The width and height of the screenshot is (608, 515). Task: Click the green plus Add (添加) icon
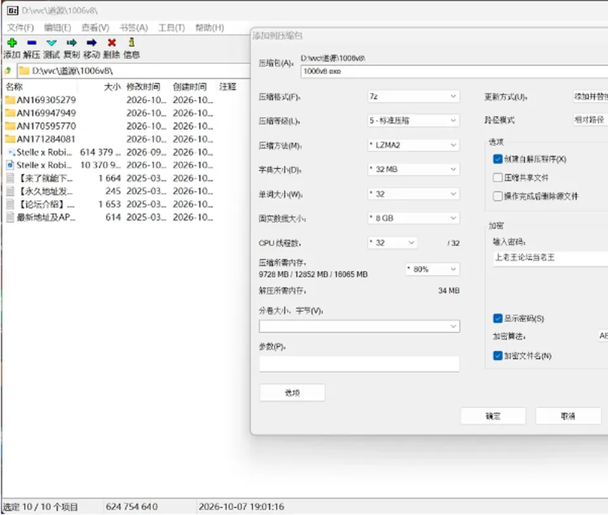12,42
